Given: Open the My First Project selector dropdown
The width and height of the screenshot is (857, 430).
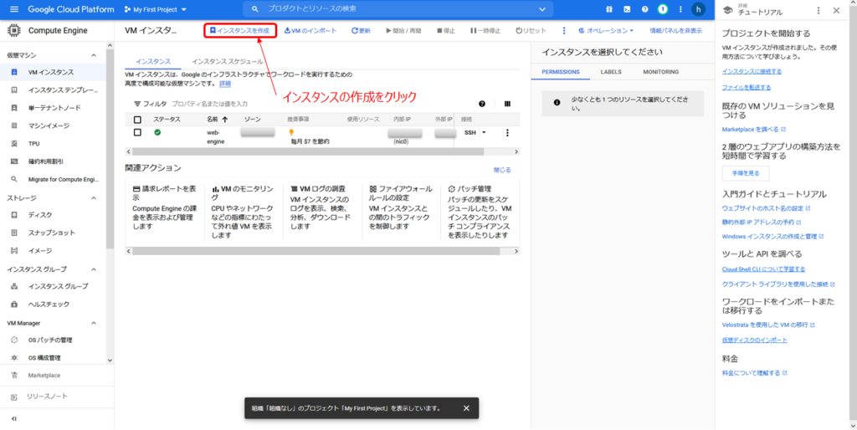Looking at the screenshot, I should [155, 9].
